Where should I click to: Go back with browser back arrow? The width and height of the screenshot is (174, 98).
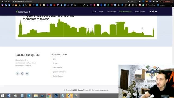[x=2, y=2]
